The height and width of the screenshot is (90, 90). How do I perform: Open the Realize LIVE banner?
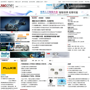pos(22,55)
